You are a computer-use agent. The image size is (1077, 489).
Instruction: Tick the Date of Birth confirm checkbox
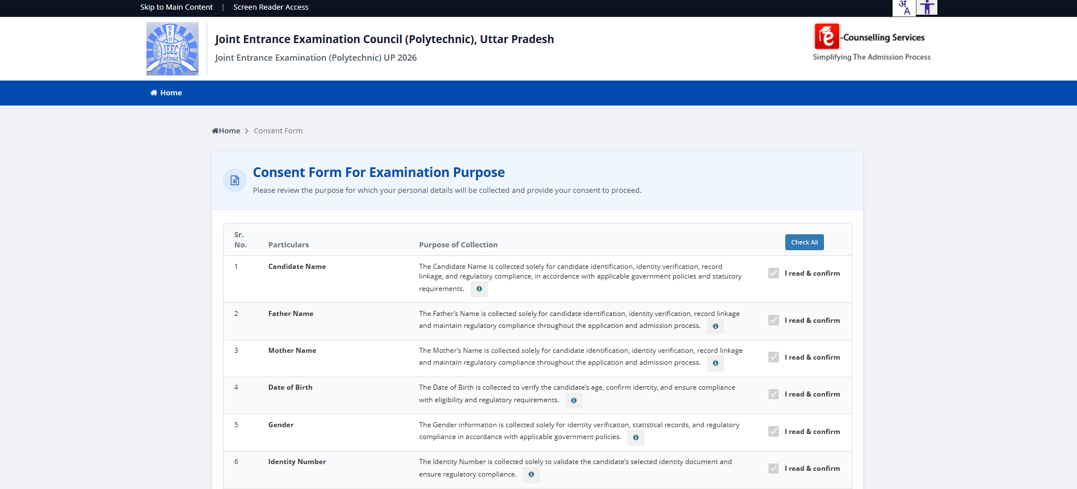pyautogui.click(x=773, y=394)
